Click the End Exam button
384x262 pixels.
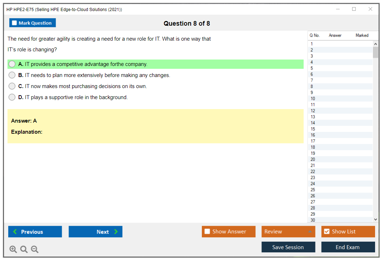pyautogui.click(x=348, y=247)
